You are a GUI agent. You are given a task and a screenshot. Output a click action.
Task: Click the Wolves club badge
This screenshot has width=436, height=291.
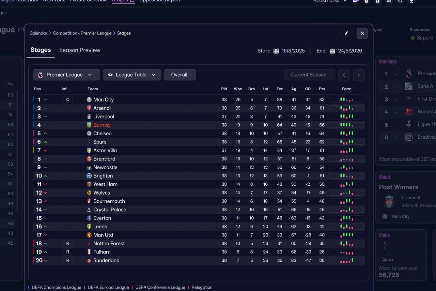89,193
